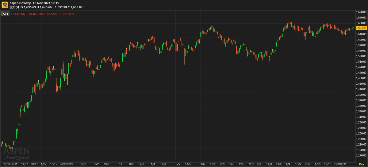Viewport: 368px width, 167px height.
Task: Click the 1,450.00 price axis label
Action: [x=362, y=78]
